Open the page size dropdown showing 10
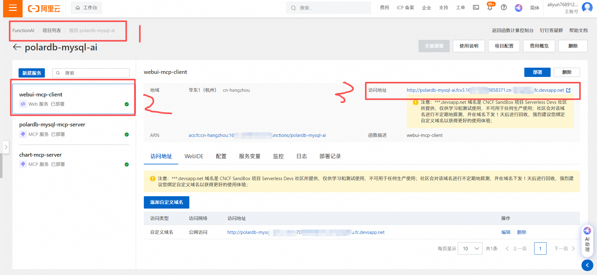The image size is (597, 275). pyautogui.click(x=470, y=248)
